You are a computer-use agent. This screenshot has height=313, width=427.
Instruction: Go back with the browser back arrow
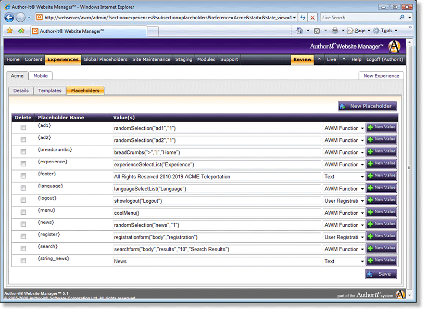(x=9, y=18)
